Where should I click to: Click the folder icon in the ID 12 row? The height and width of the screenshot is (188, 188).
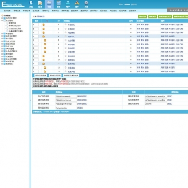tap(45, 68)
